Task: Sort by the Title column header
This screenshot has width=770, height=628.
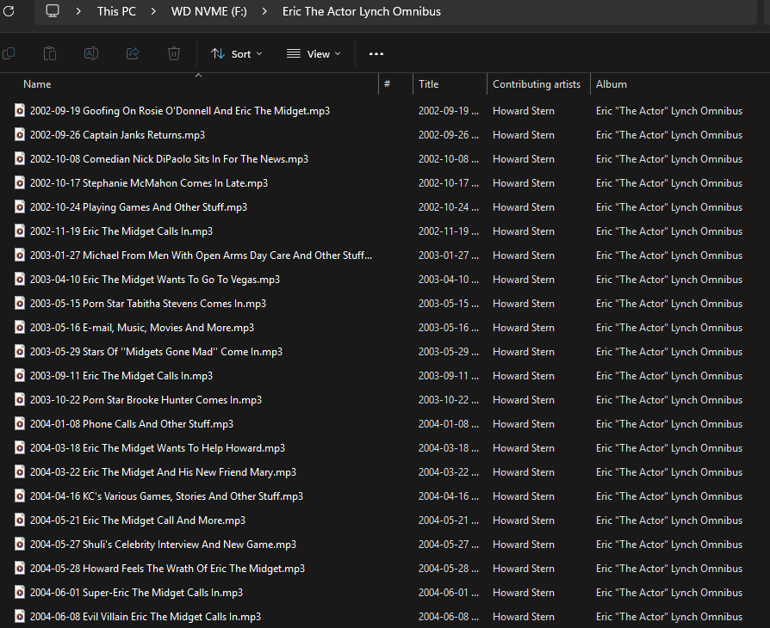Action: (429, 84)
